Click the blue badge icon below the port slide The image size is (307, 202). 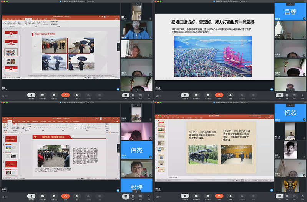click(271, 89)
